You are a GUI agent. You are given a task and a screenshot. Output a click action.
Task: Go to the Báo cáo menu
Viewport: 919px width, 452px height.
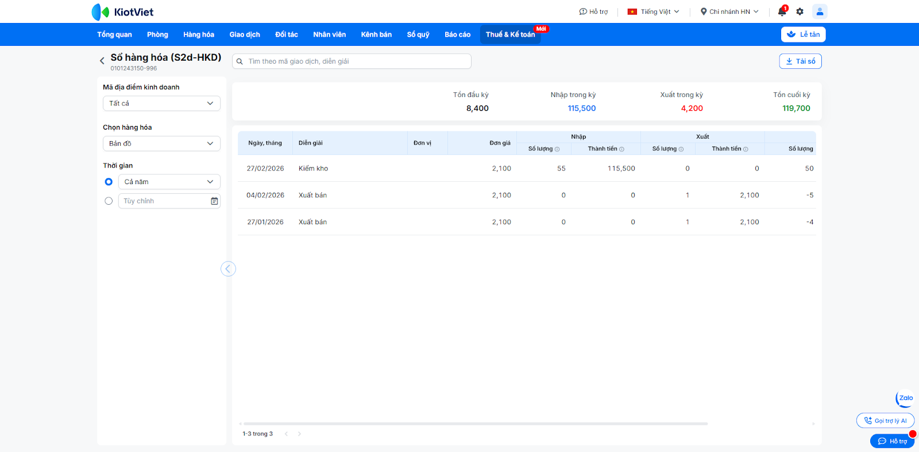457,34
